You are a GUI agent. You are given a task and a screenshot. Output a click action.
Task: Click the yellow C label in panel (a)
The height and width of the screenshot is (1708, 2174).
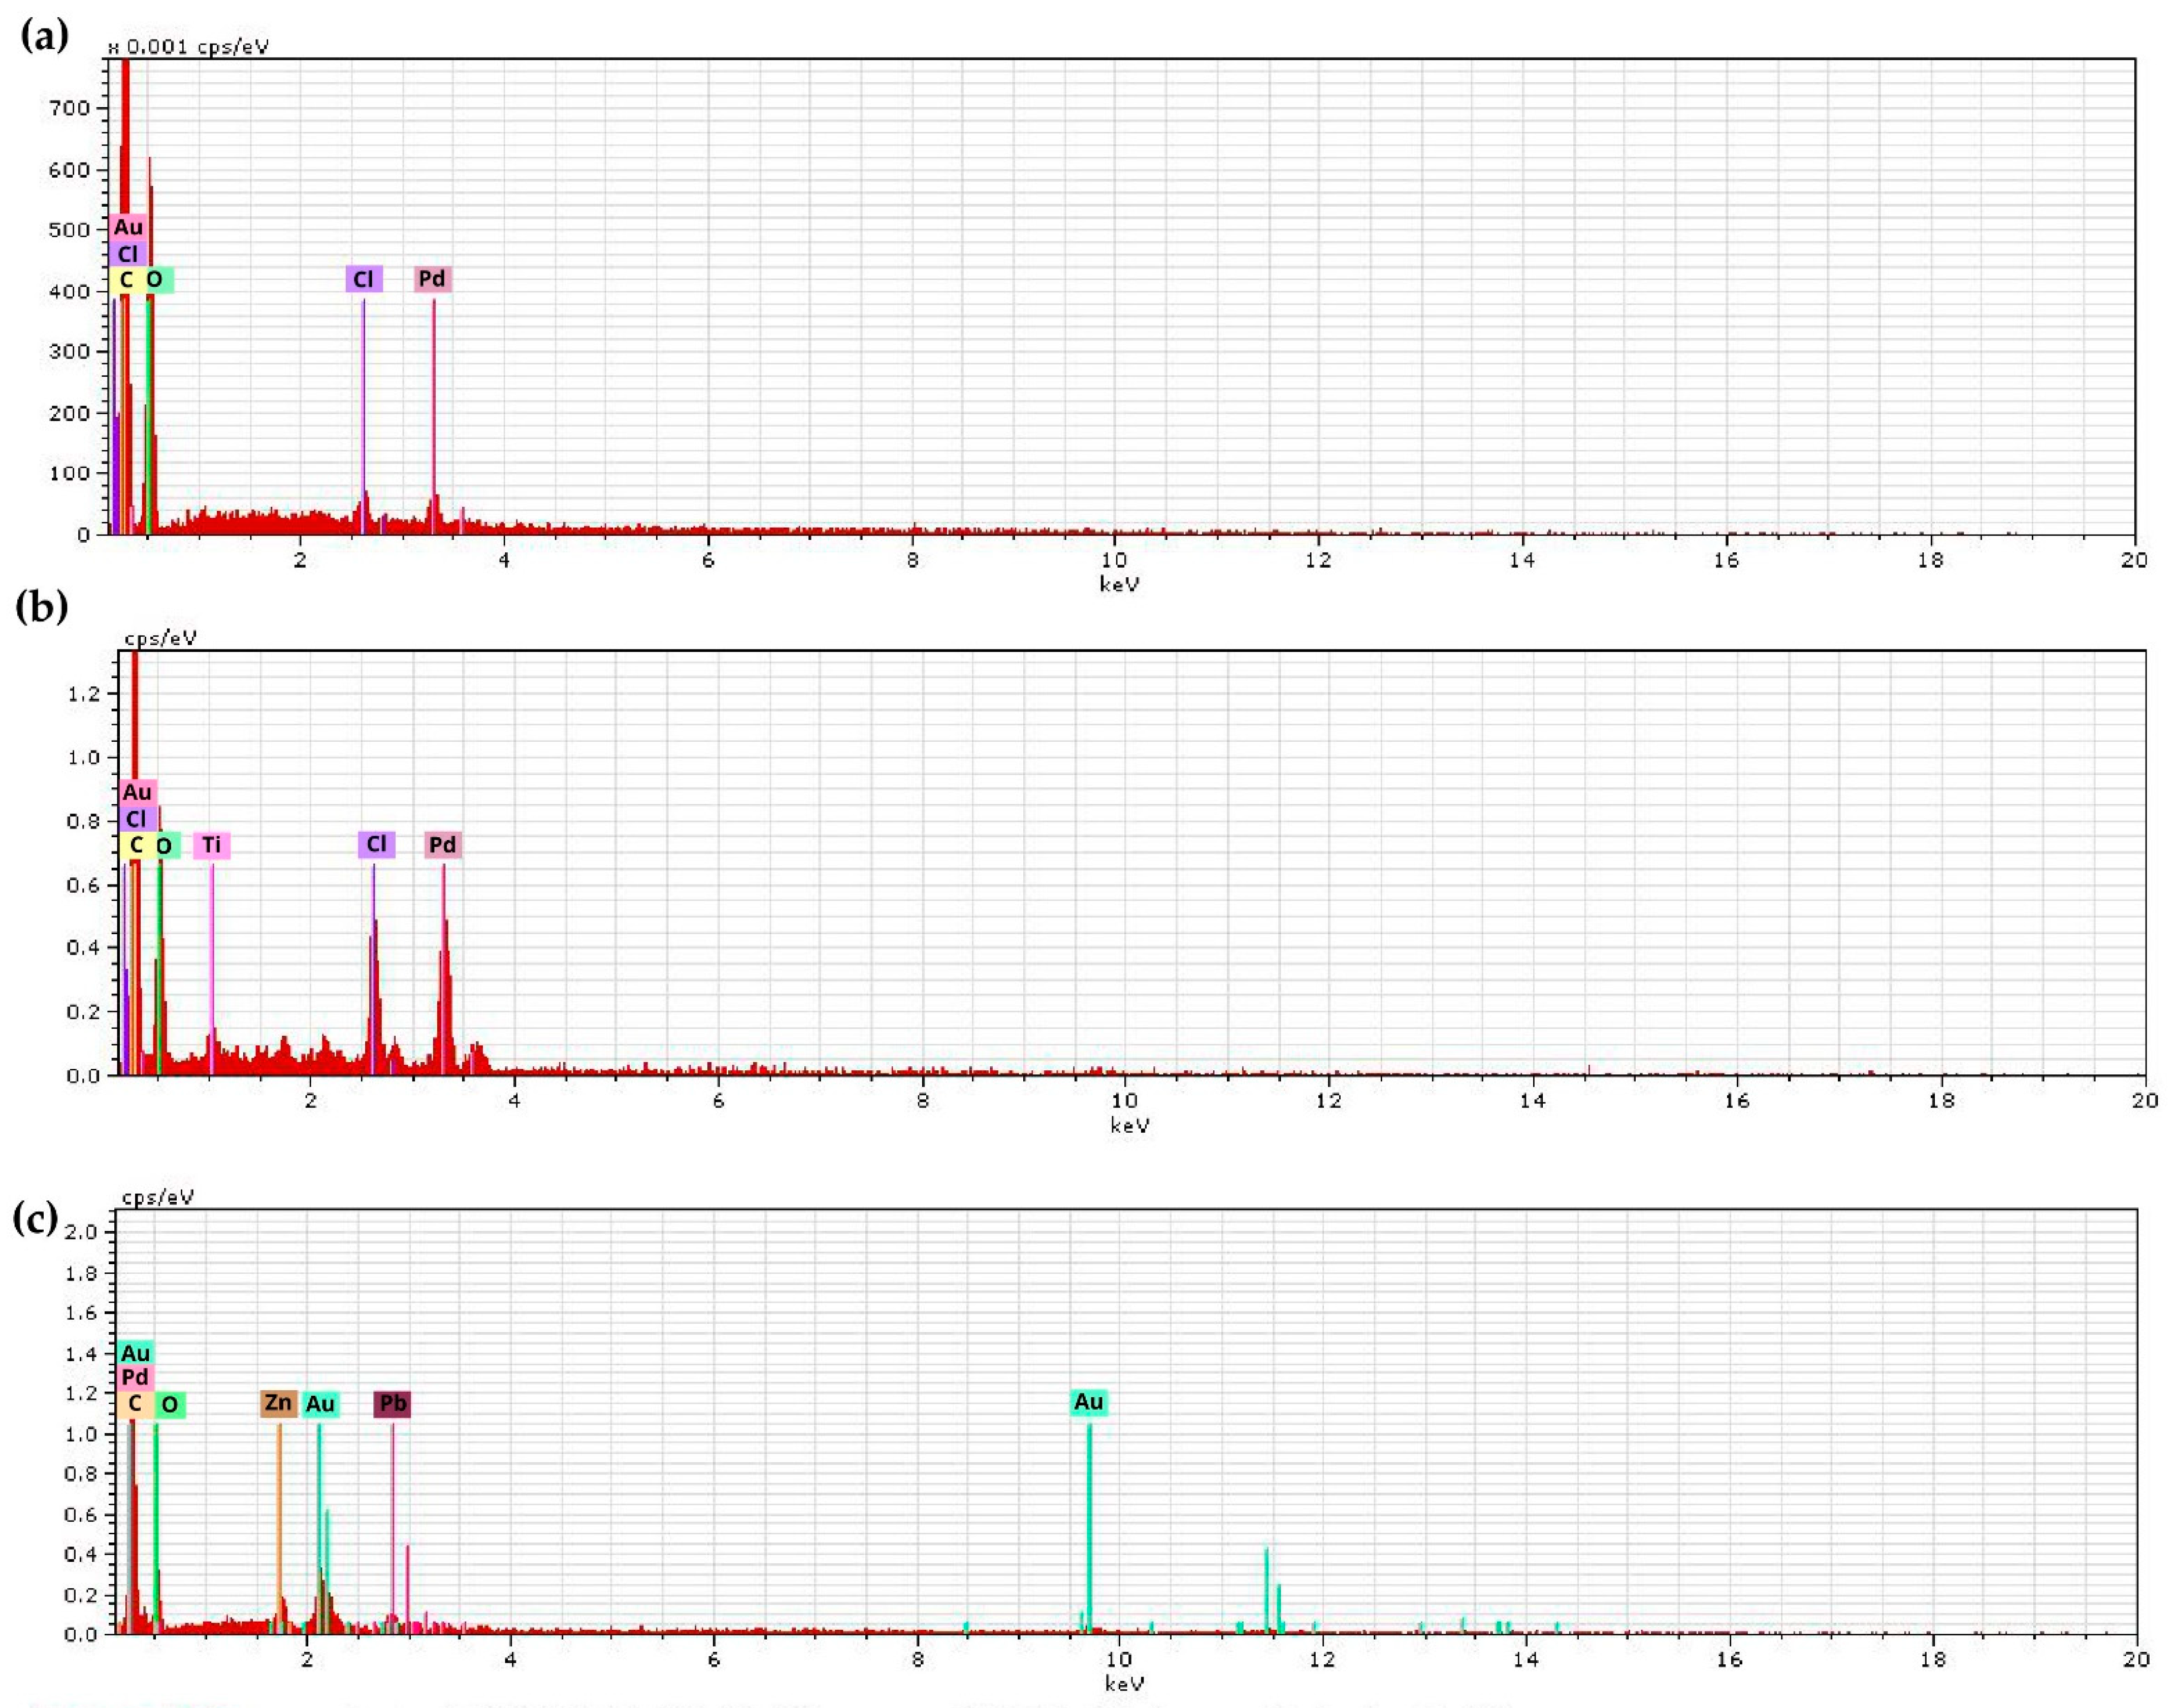(126, 280)
